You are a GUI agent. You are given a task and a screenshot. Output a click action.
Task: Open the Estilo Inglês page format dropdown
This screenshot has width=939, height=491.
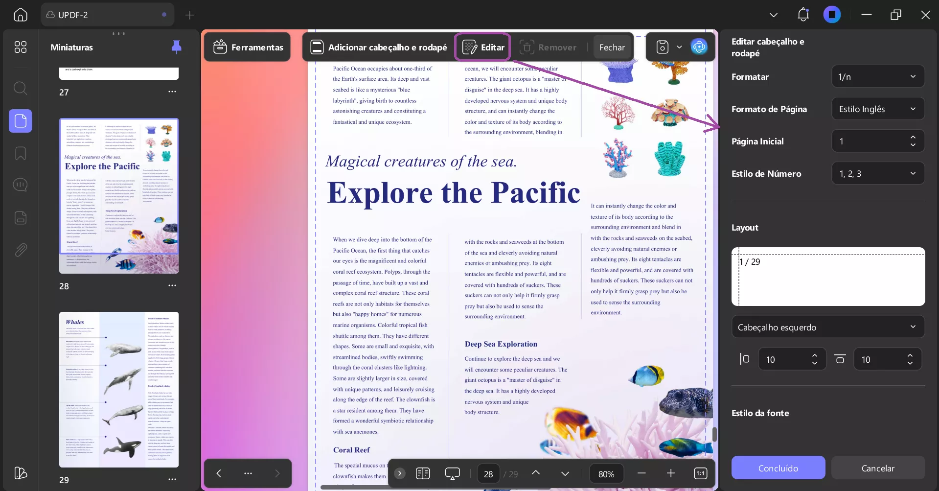tap(877, 109)
